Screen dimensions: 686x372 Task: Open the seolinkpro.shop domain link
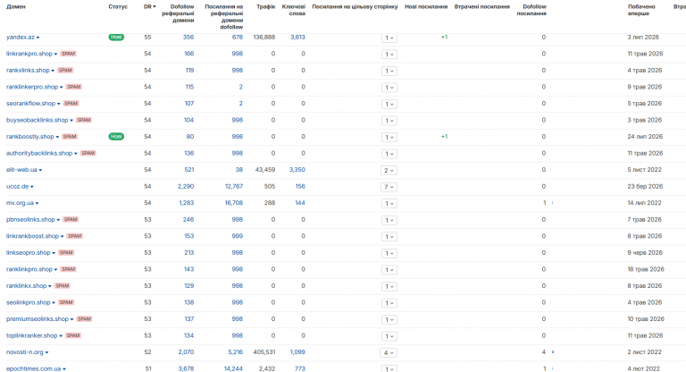tap(28, 303)
